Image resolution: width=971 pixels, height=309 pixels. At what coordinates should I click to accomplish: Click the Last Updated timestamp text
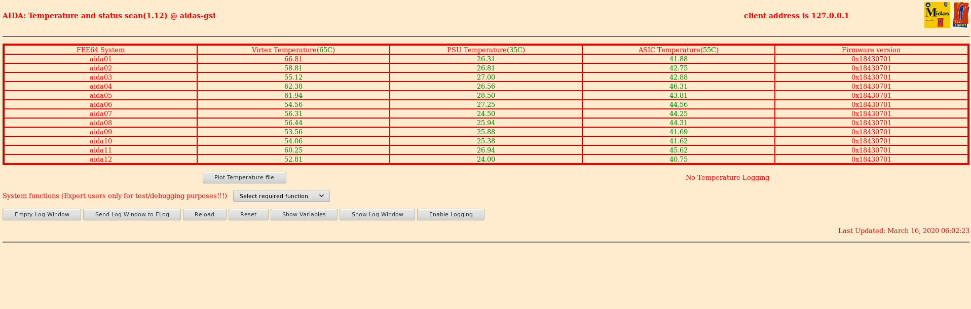click(904, 231)
